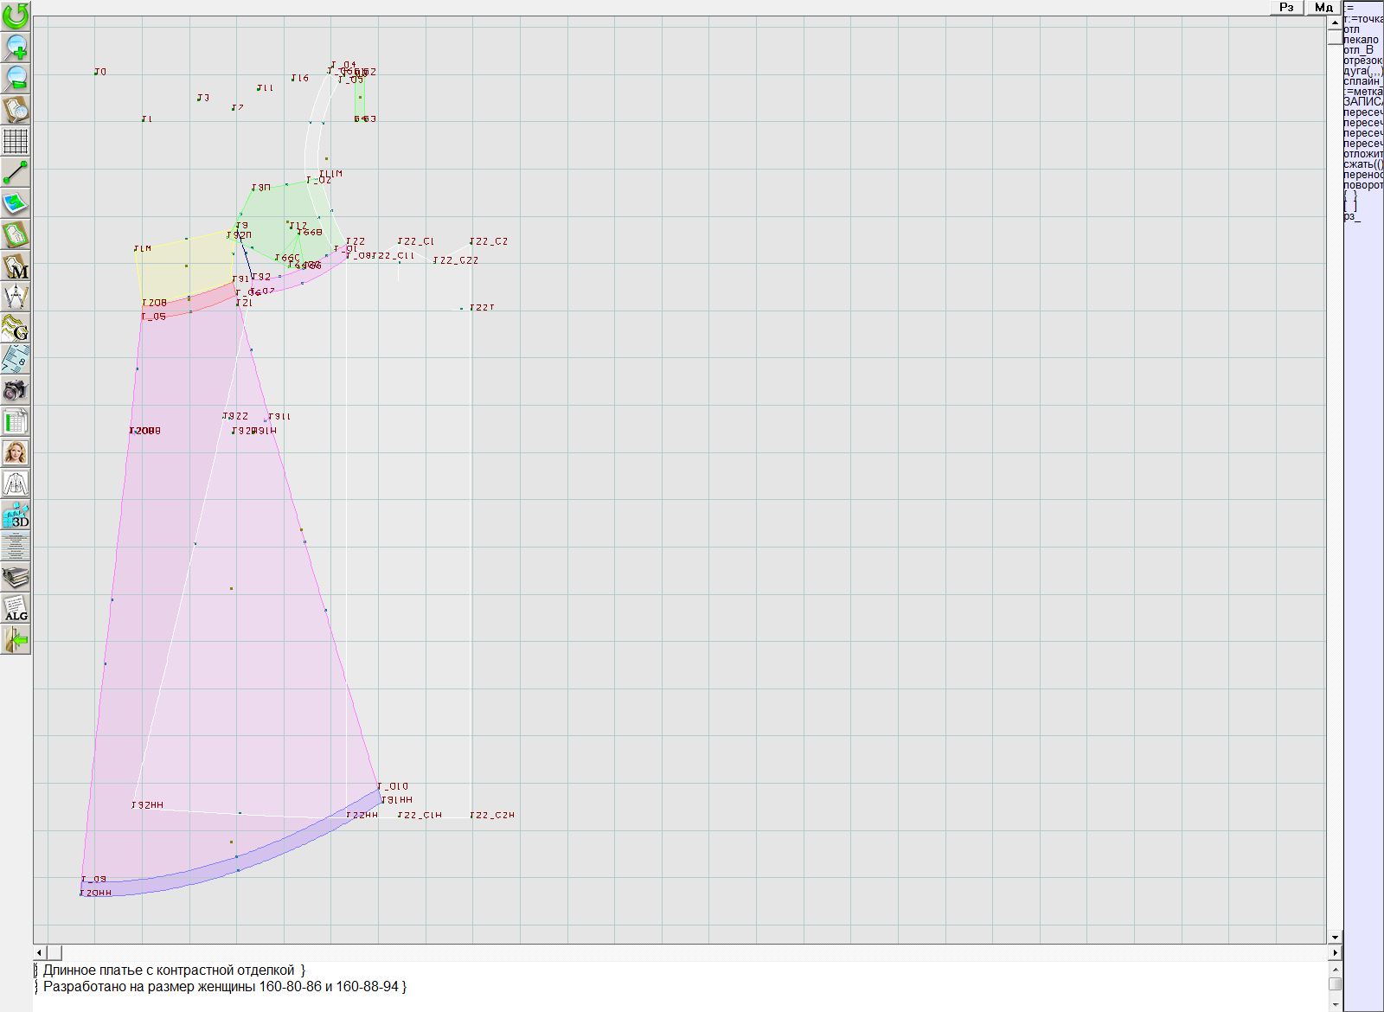Viewport: 1384px width, 1012px height.
Task: Open the ALG algorithm document
Action: (x=16, y=609)
